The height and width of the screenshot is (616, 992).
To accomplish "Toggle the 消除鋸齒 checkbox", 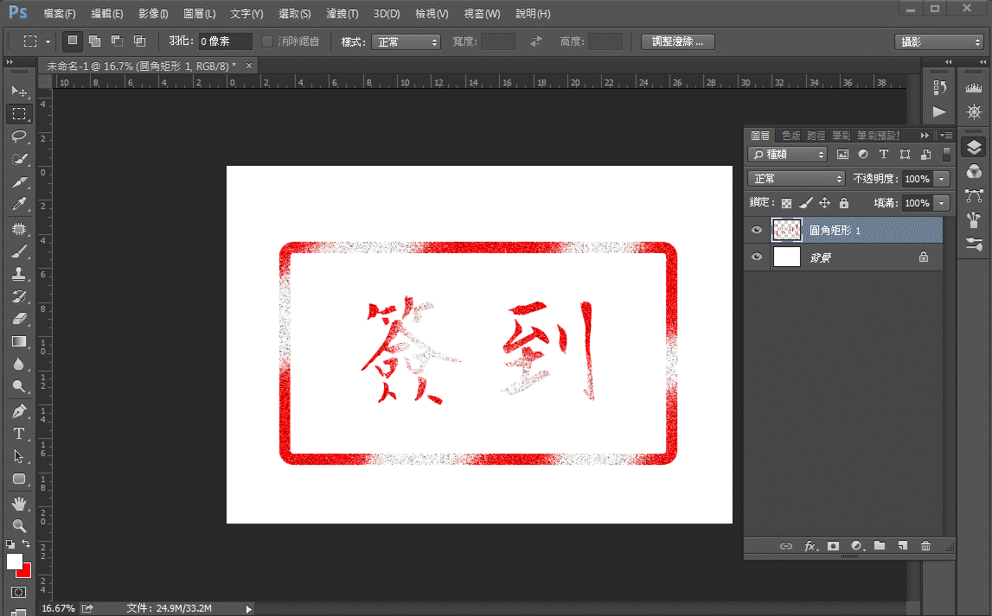I will (x=267, y=41).
